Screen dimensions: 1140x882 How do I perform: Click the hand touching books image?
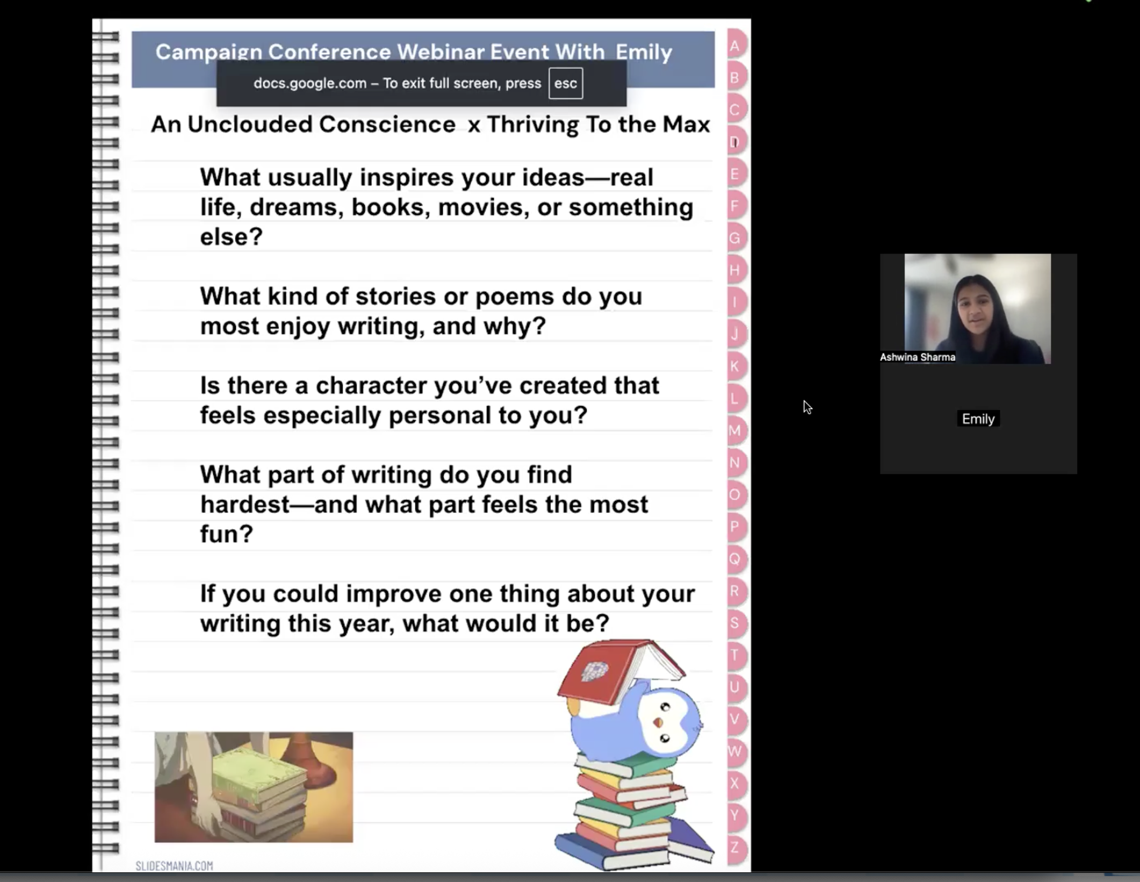[254, 787]
